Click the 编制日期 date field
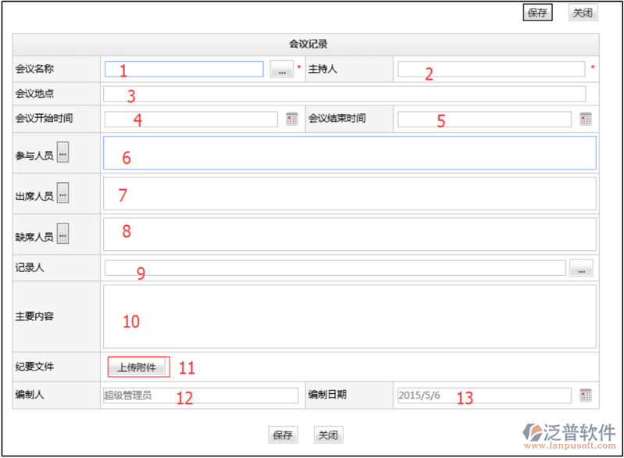The height and width of the screenshot is (458, 624). [483, 395]
